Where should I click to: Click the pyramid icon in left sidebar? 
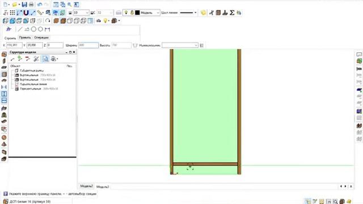click(x=4, y=144)
